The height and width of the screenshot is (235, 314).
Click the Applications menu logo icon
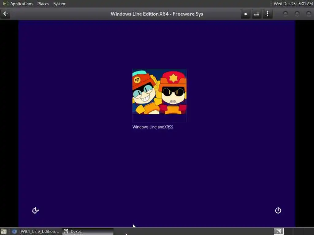tap(6, 4)
